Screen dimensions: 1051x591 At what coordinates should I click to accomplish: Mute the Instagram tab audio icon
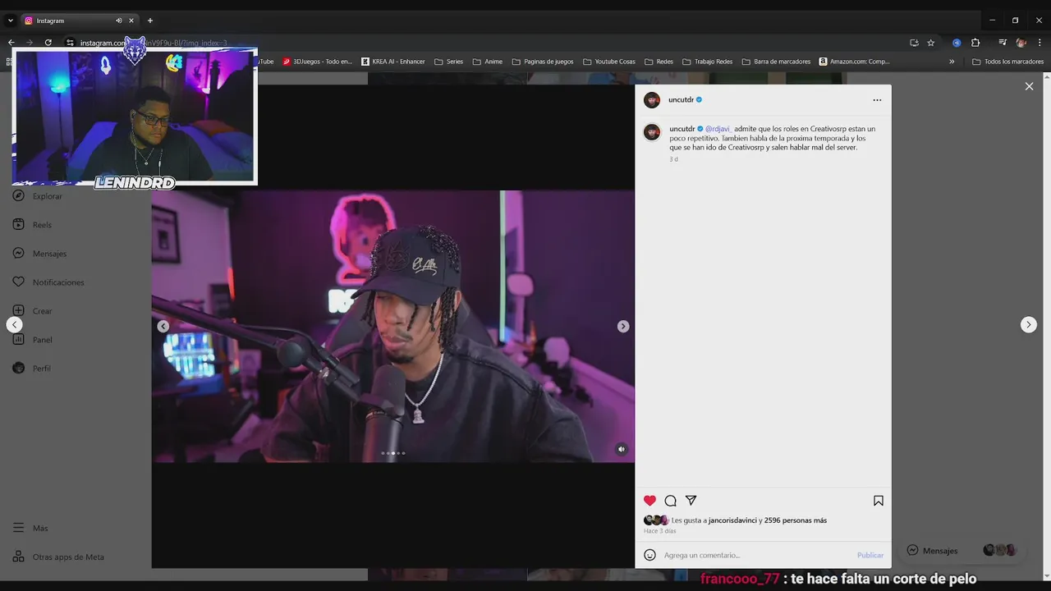[118, 21]
